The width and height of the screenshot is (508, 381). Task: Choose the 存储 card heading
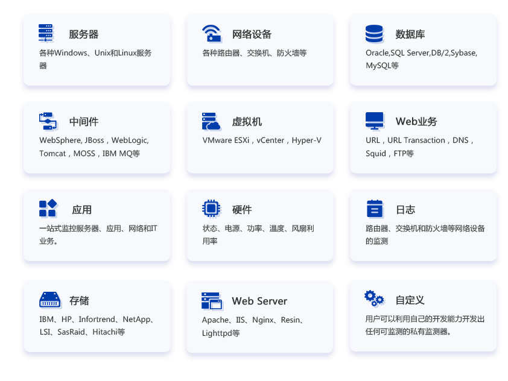(79, 301)
